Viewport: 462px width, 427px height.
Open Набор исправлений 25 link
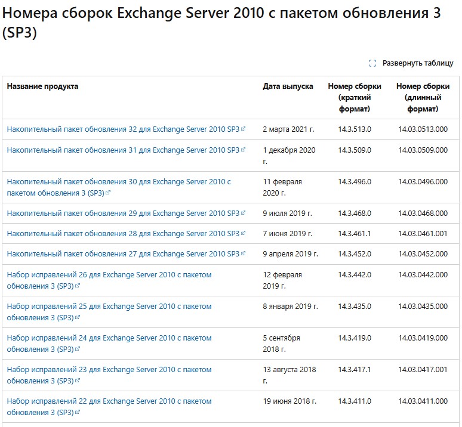coord(109,307)
